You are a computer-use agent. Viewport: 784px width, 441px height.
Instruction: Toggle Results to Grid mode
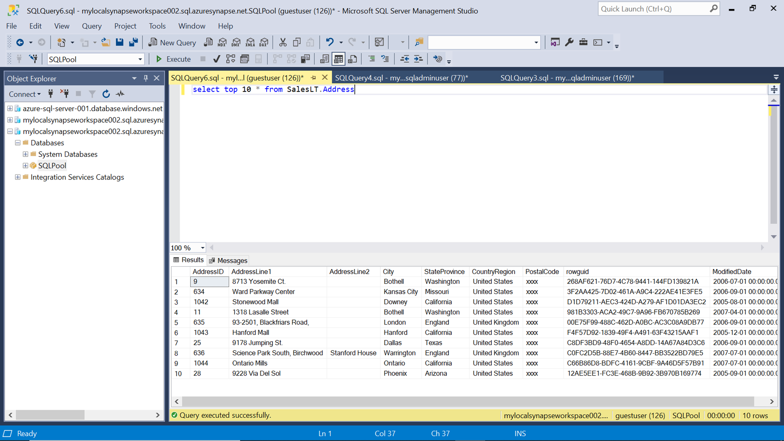tap(338, 59)
